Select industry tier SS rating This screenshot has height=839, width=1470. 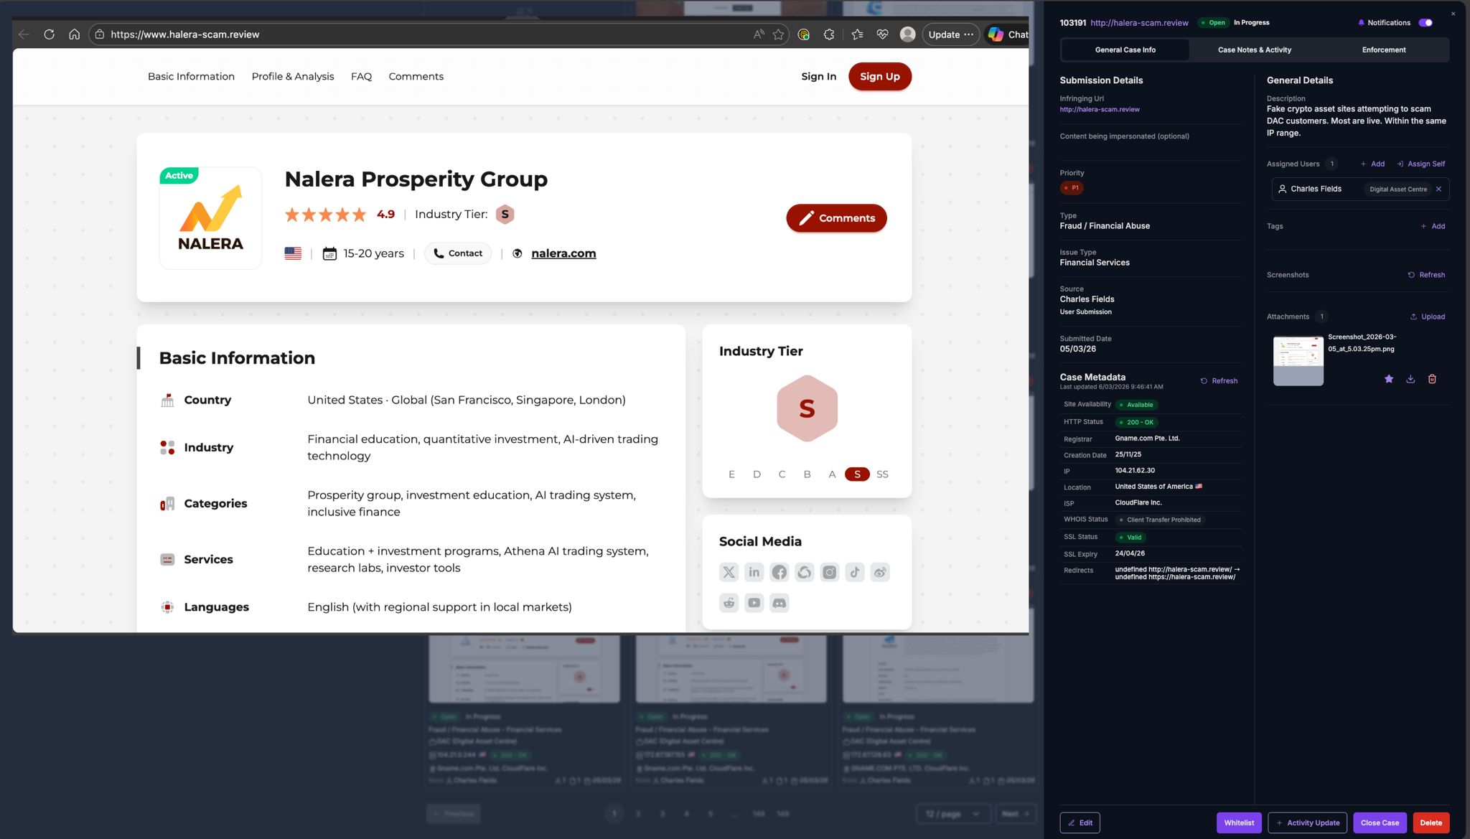pos(882,474)
